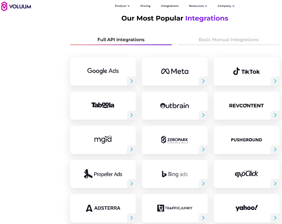Viewport: 282px width, 224px height.
Task: Click the gradient underline below Full API Integrations
Action: pyautogui.click(x=121, y=45)
